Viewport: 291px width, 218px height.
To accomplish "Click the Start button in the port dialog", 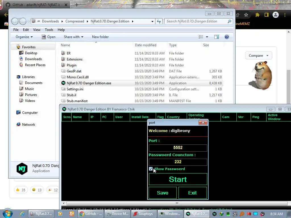I will (x=178, y=179).
